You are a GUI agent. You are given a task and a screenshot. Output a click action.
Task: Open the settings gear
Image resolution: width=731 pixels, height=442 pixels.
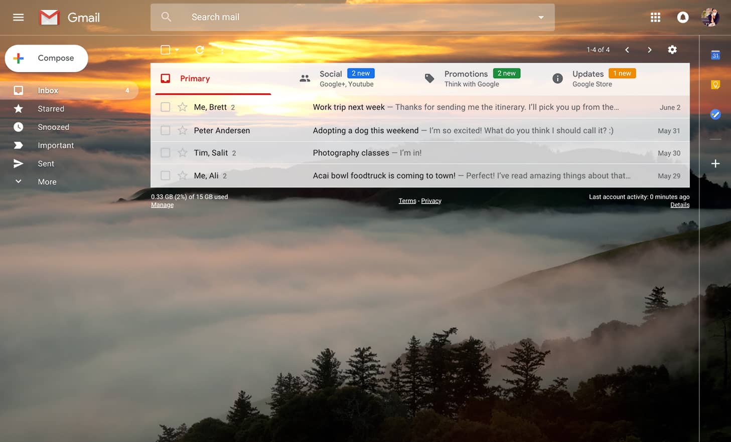[x=672, y=50]
